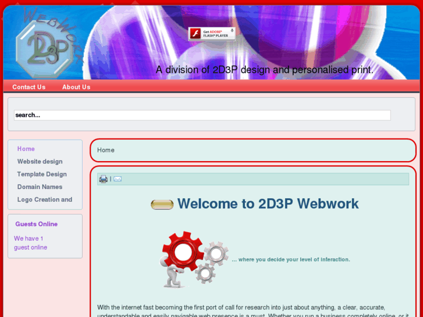Click the Guests Online heading
Image resolution: width=423 pixels, height=317 pixels.
pos(37,224)
